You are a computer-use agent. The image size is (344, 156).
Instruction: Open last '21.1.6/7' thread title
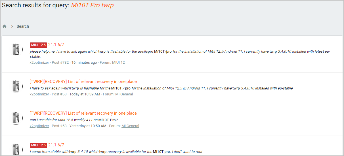56,145
